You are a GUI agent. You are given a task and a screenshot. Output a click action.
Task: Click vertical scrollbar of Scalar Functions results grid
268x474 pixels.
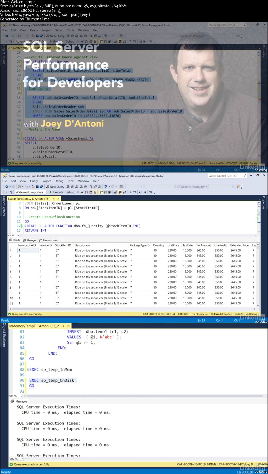pyautogui.click(x=258, y=275)
